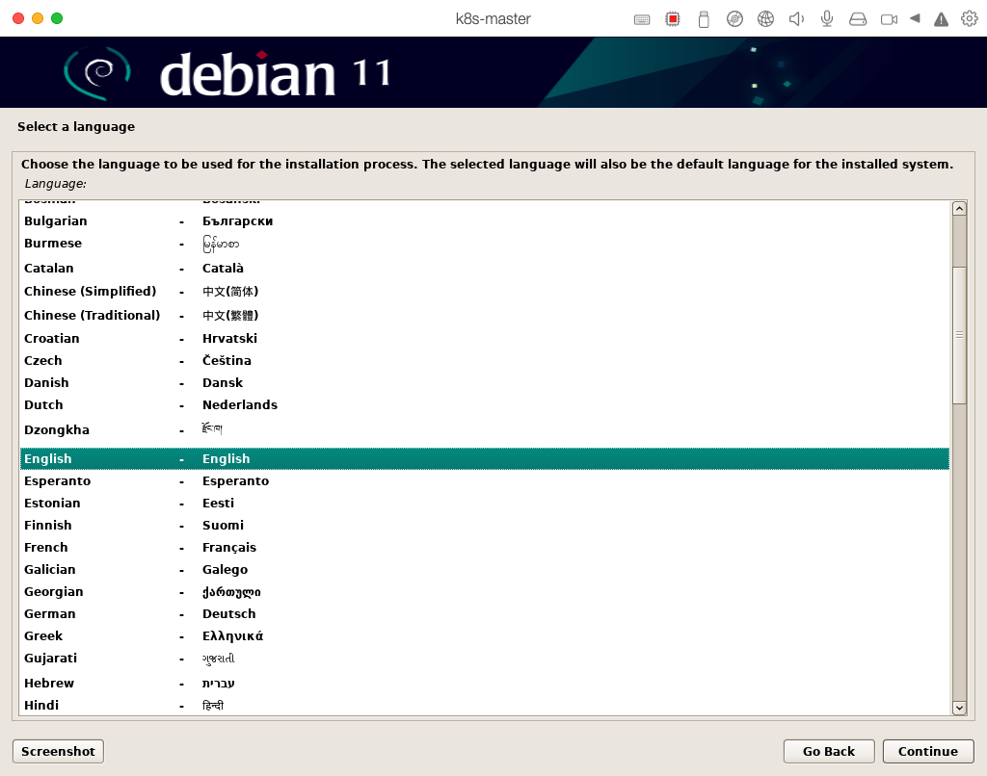
Task: Select Dutch language row
Action: (x=484, y=405)
